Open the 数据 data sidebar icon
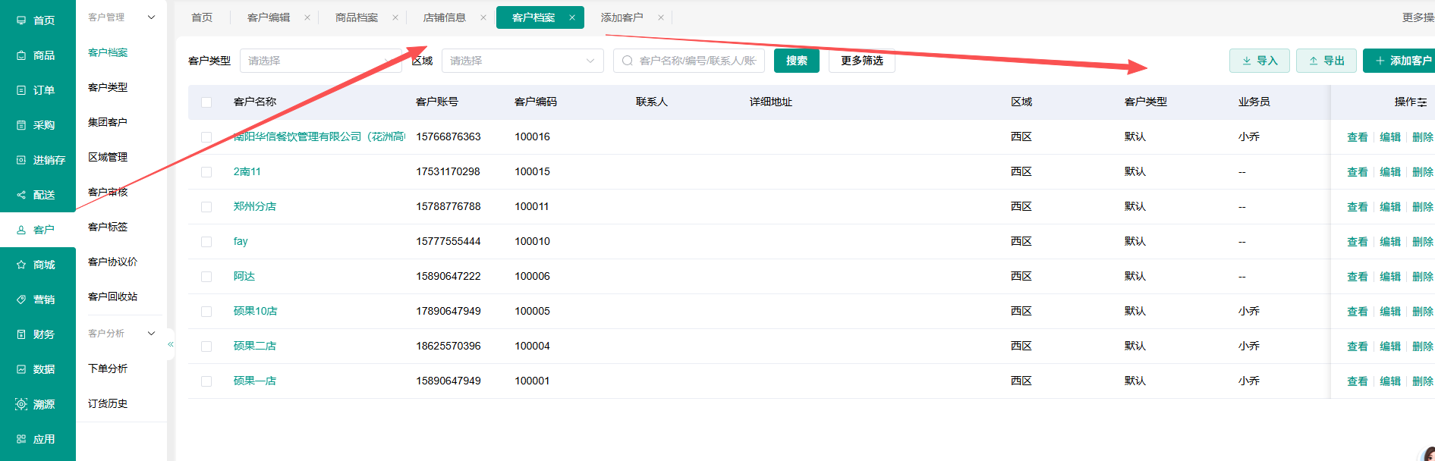 pos(21,369)
